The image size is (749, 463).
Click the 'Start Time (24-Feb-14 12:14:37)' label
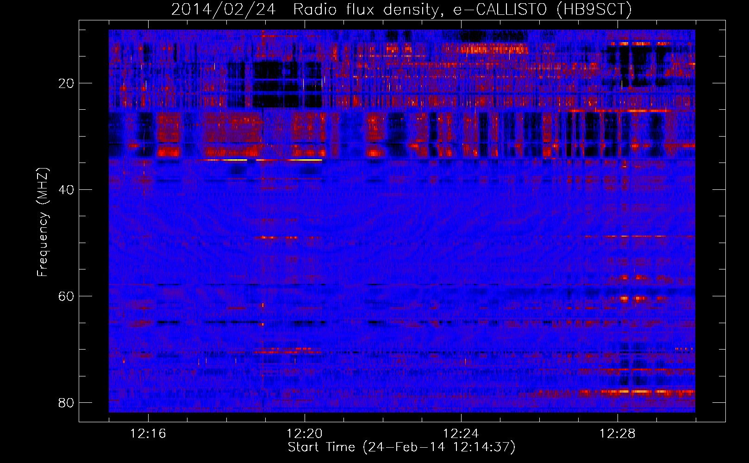click(401, 447)
